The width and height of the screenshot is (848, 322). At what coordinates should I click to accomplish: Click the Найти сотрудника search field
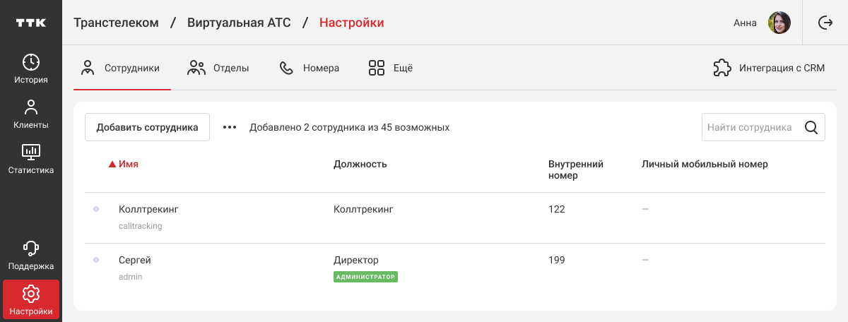pos(750,128)
